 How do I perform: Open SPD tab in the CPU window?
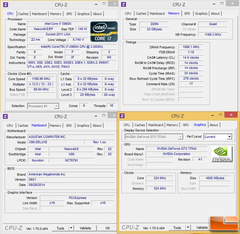[69, 14]
